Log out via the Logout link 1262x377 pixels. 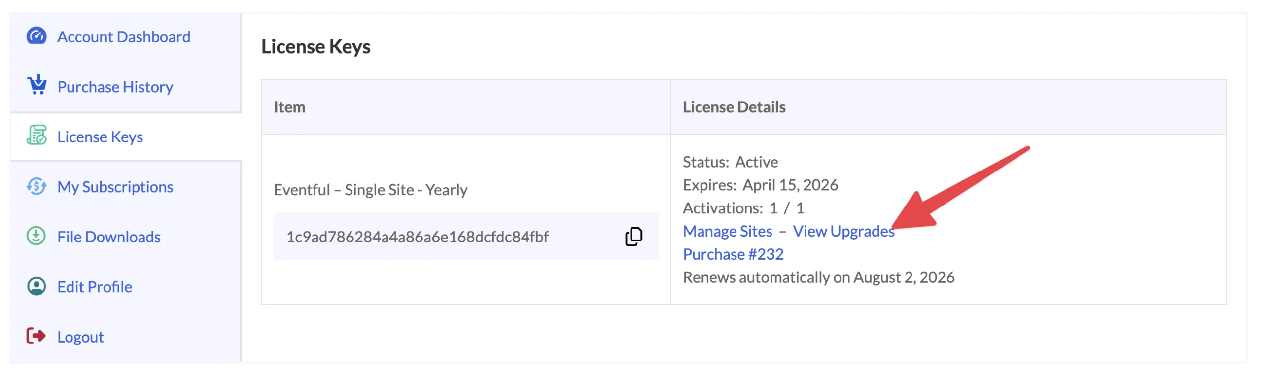click(80, 337)
